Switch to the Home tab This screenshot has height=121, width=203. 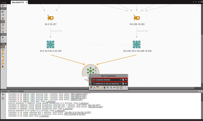point(4,3)
